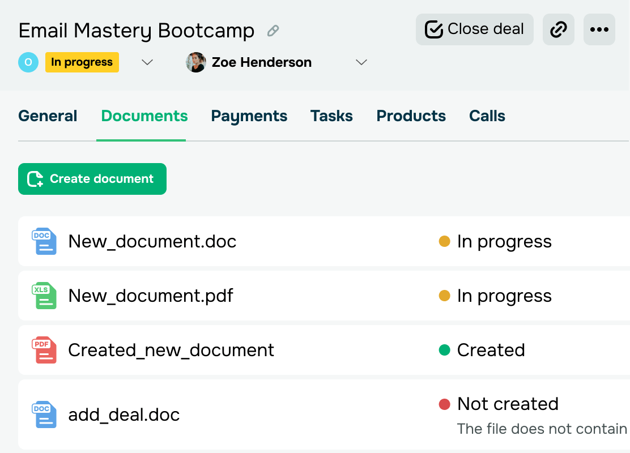This screenshot has width=630, height=453.
Task: Click the blue circle O stage icon
Action: click(28, 62)
